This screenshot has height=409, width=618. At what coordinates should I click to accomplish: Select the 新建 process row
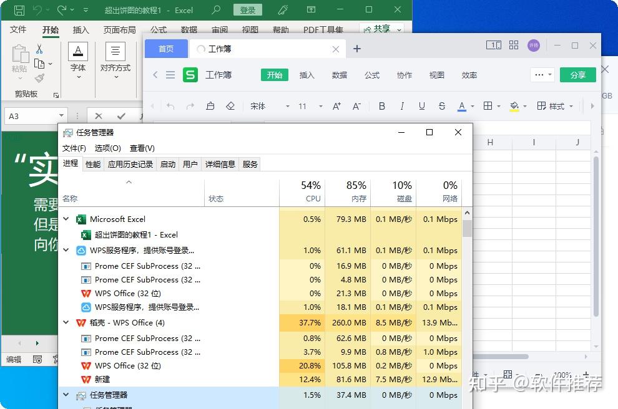pos(260,380)
